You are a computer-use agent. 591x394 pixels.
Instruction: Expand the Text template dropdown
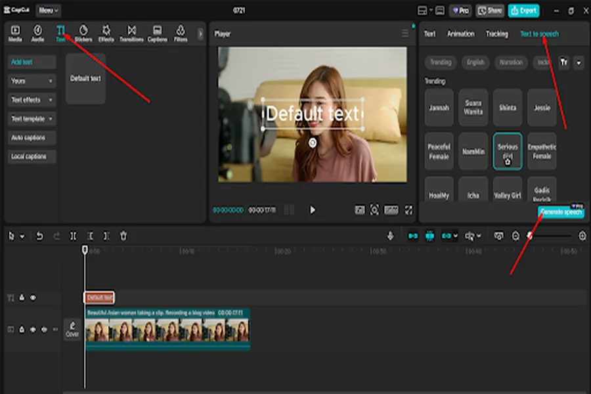pos(32,119)
